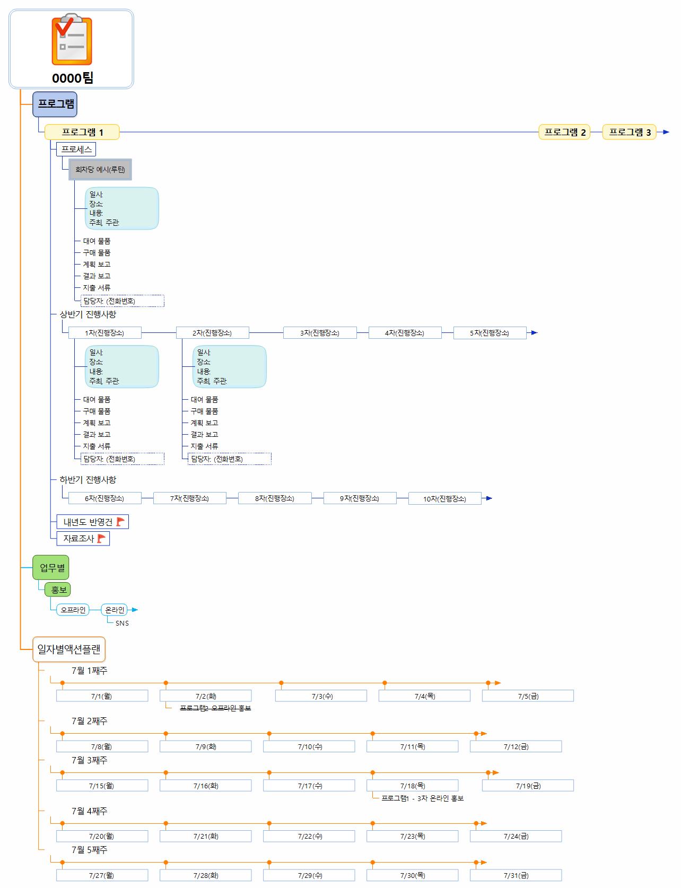Select the 3차(진행장소) node

coord(319,333)
